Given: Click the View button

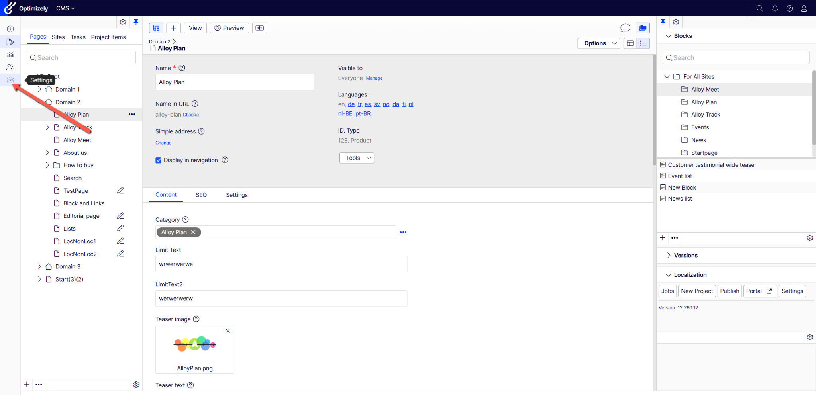Looking at the screenshot, I should coord(195,28).
